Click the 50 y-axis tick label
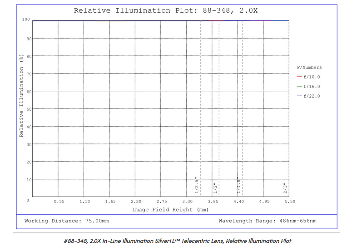The width and height of the screenshot is (347, 246). (28, 109)
